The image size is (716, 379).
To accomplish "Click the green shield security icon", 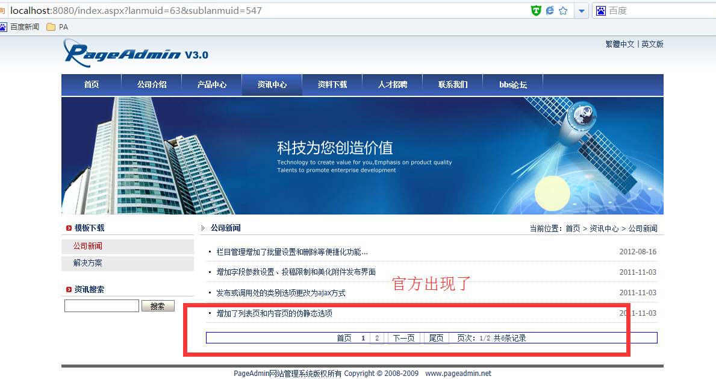I will [x=535, y=10].
